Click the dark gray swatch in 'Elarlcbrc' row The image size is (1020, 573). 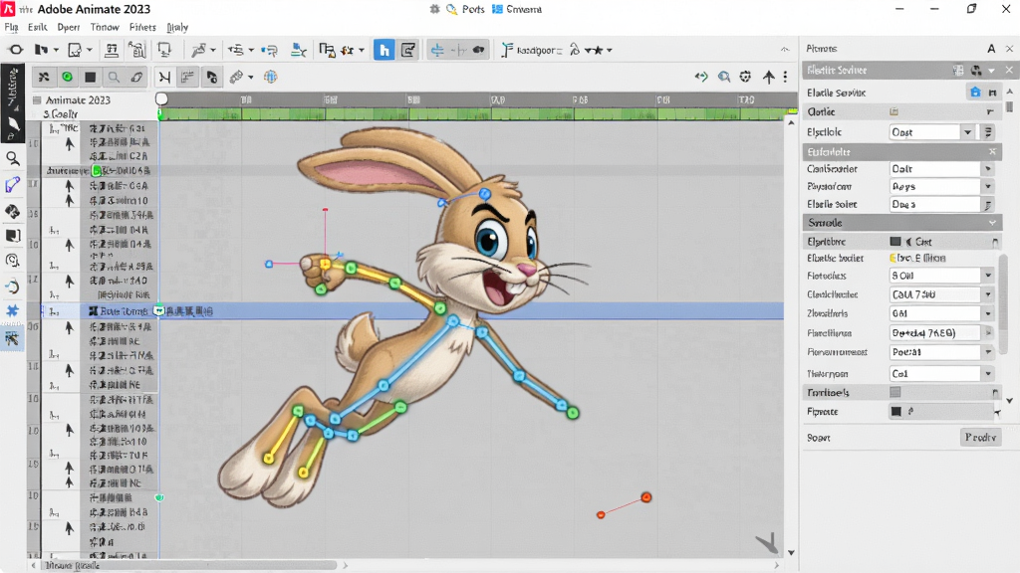895,241
